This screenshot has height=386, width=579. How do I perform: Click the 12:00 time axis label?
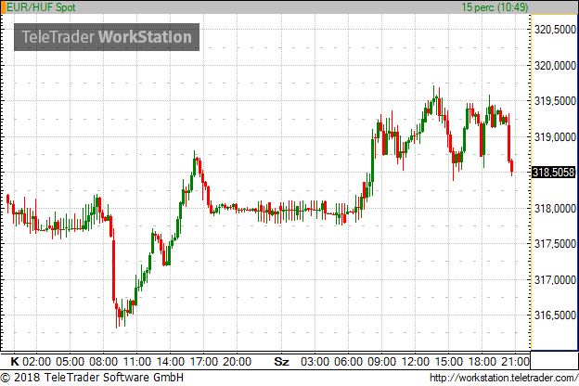415,361
